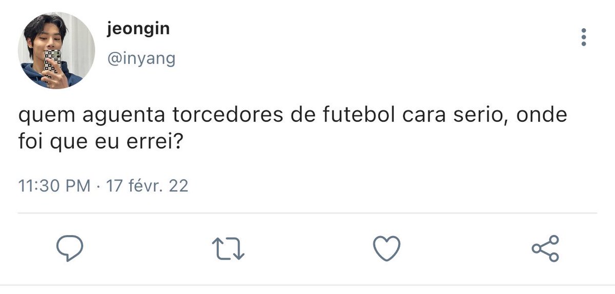
Task: View jeongin's profile picture
Action: (56, 50)
